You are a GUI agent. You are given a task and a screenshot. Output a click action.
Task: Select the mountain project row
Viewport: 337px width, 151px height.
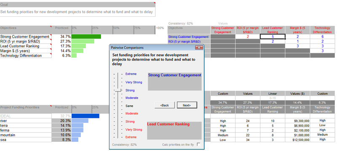26,135
